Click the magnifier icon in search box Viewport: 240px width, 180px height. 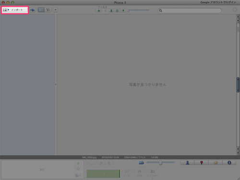click(x=160, y=11)
